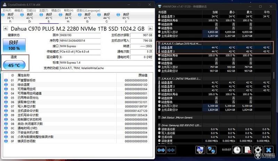
Task: Click the 45 °C temperature button
Action: 14,65
